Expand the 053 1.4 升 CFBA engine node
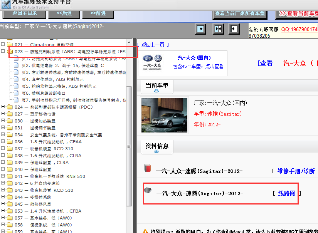The height and width of the screenshot is (233, 318). [3, 211]
